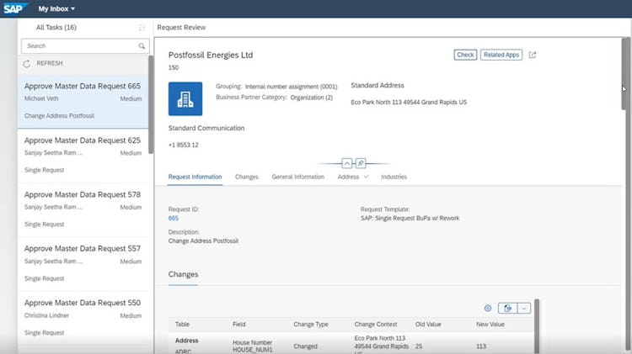This screenshot has width=632, height=354.
Task: Expand the export options dropdown arrow
Action: [524, 309]
